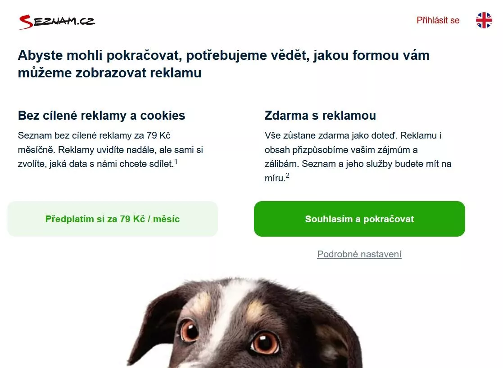503x368 pixels.
Task: Click footnote 1 after 'chcete sdílet'
Action: click(x=176, y=161)
